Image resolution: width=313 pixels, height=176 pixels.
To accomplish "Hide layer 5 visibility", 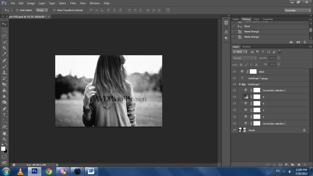I will click(234, 97).
